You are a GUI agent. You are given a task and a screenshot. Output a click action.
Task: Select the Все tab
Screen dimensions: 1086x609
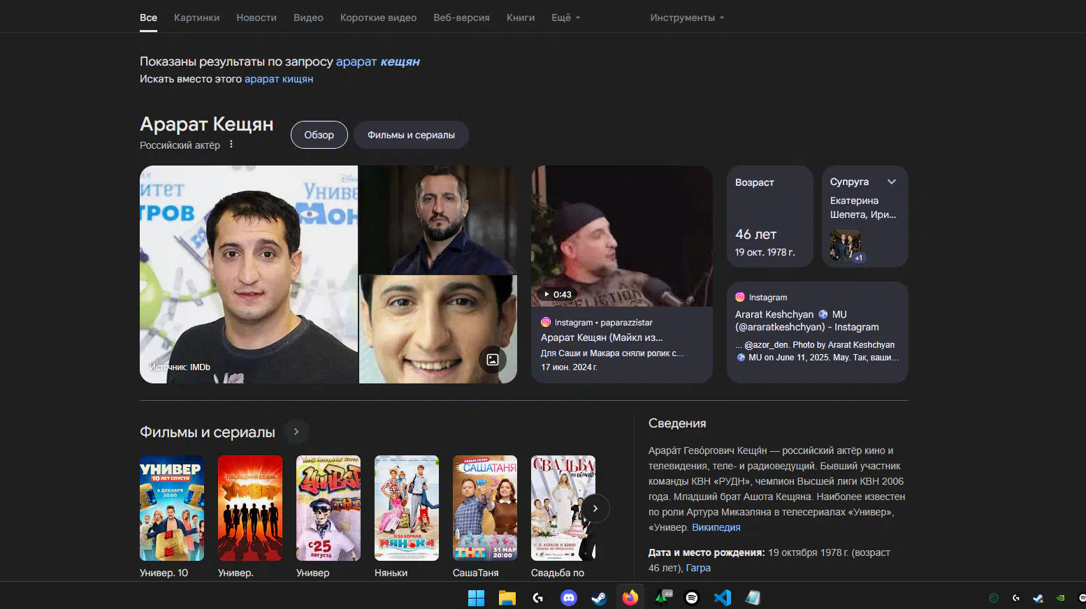[148, 17]
